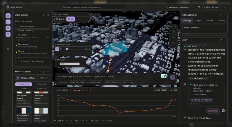This screenshot has height=127, width=232.
Task: Expand Board snapshots disclosure
Action: (x=204, y=27)
